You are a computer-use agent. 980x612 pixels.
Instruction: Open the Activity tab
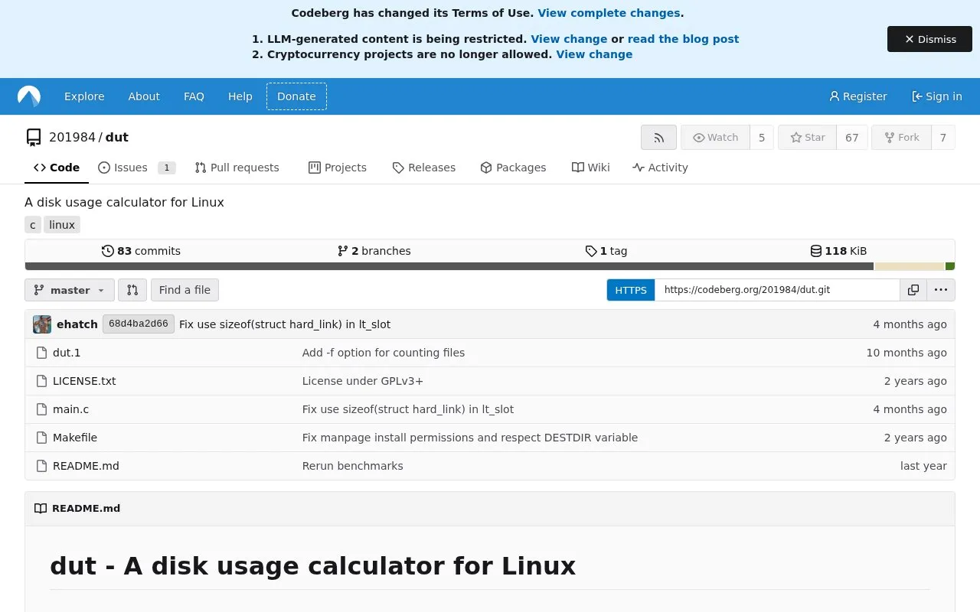(660, 168)
